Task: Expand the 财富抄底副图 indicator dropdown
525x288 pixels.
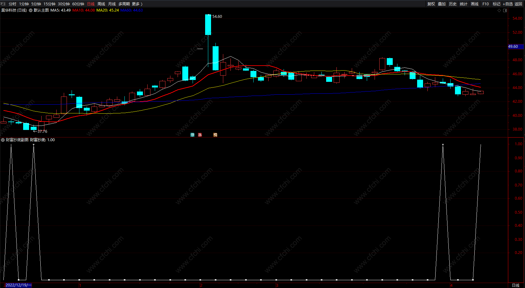Action: [x=3, y=140]
